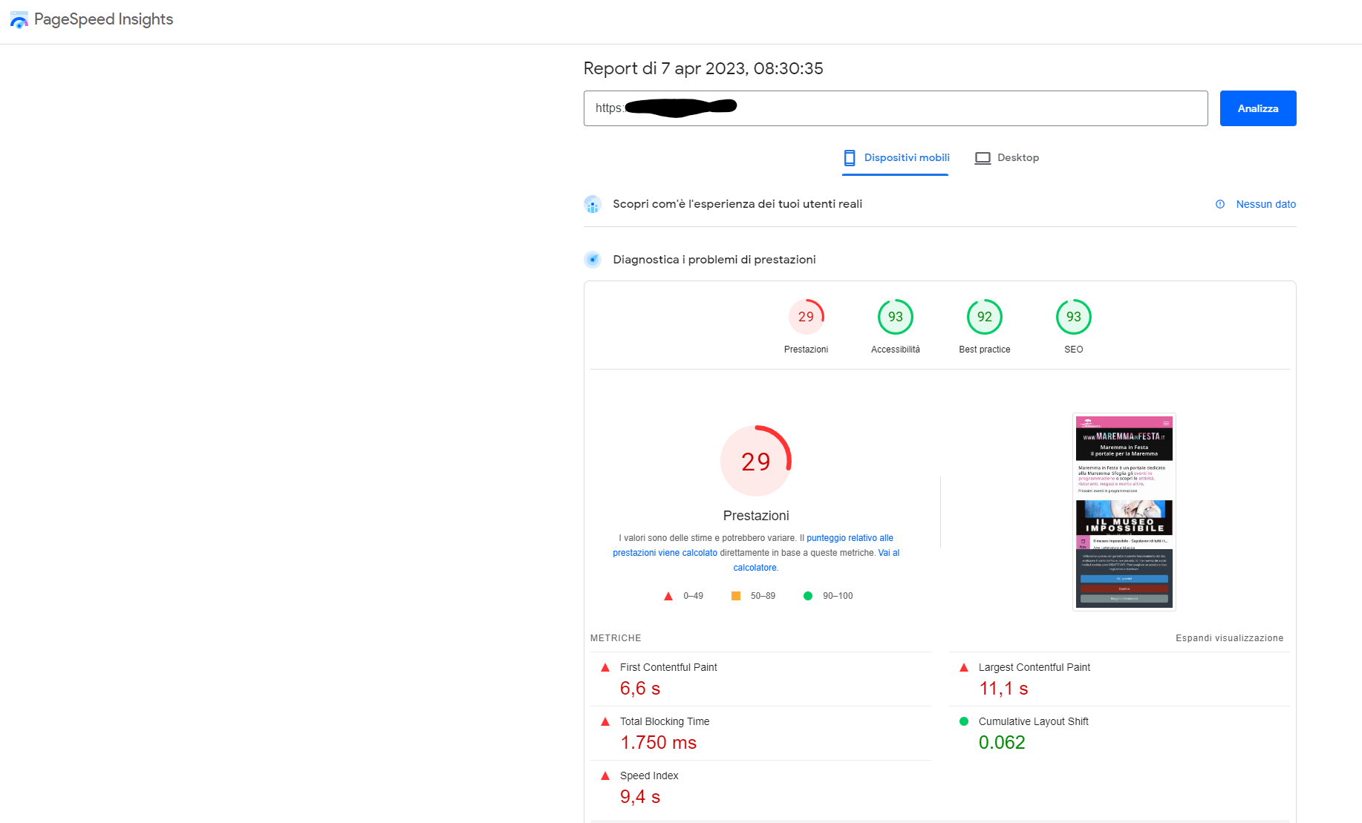Click the website screenshot thumbnail
Image resolution: width=1362 pixels, height=823 pixels.
click(1124, 511)
